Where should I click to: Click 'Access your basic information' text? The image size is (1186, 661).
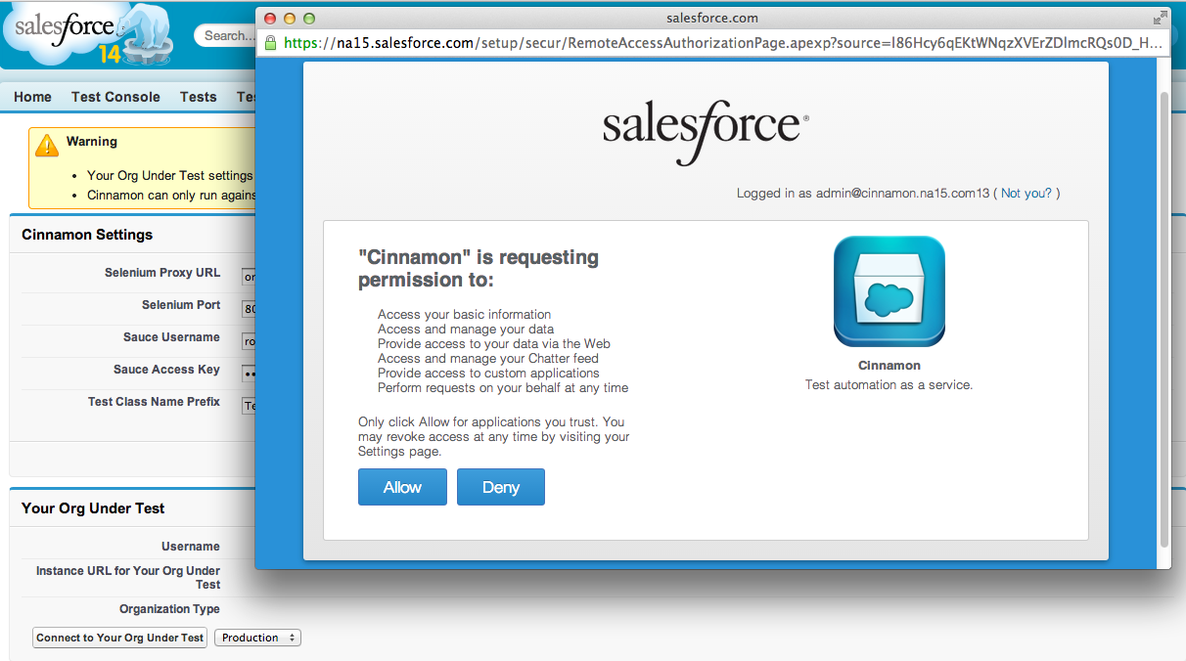coord(465,315)
